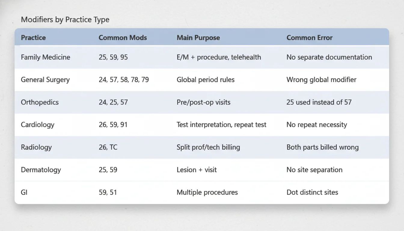Viewport: 404px width, 231px height.
Task: Select the '26, TC' modifiers cell
Action: point(108,147)
